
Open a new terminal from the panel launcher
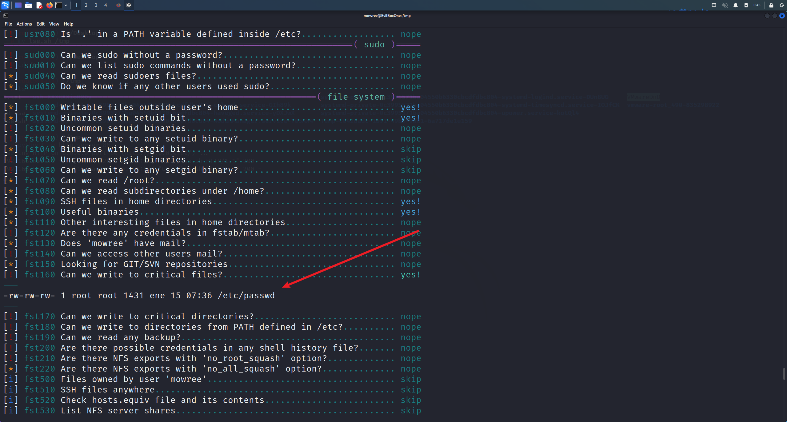[59, 5]
